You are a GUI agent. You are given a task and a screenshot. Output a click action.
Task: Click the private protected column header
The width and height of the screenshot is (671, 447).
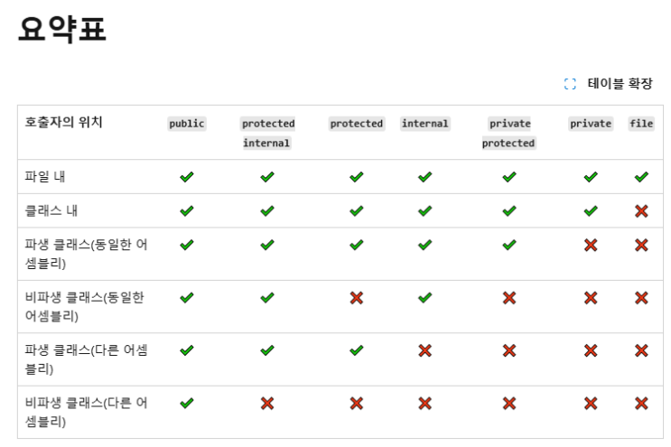pos(509,133)
